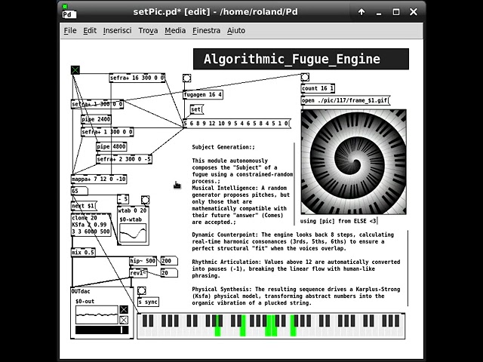This screenshot has height=362, width=483.
Task: Open the Finestra menu
Action: tap(206, 30)
